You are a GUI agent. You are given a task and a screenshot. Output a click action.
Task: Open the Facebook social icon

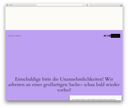point(110,36)
